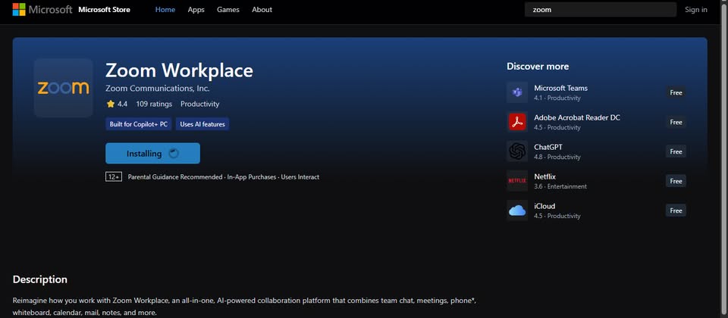Select the Netflix app icon
Screen dimensions: 728x318
tap(517, 181)
